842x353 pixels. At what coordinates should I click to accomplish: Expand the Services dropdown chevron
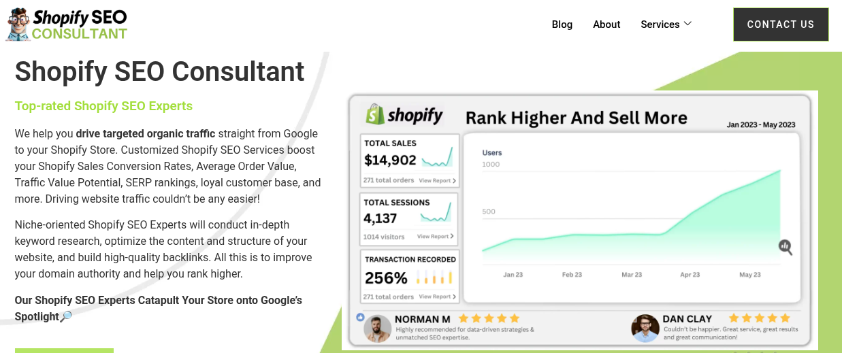click(x=687, y=24)
